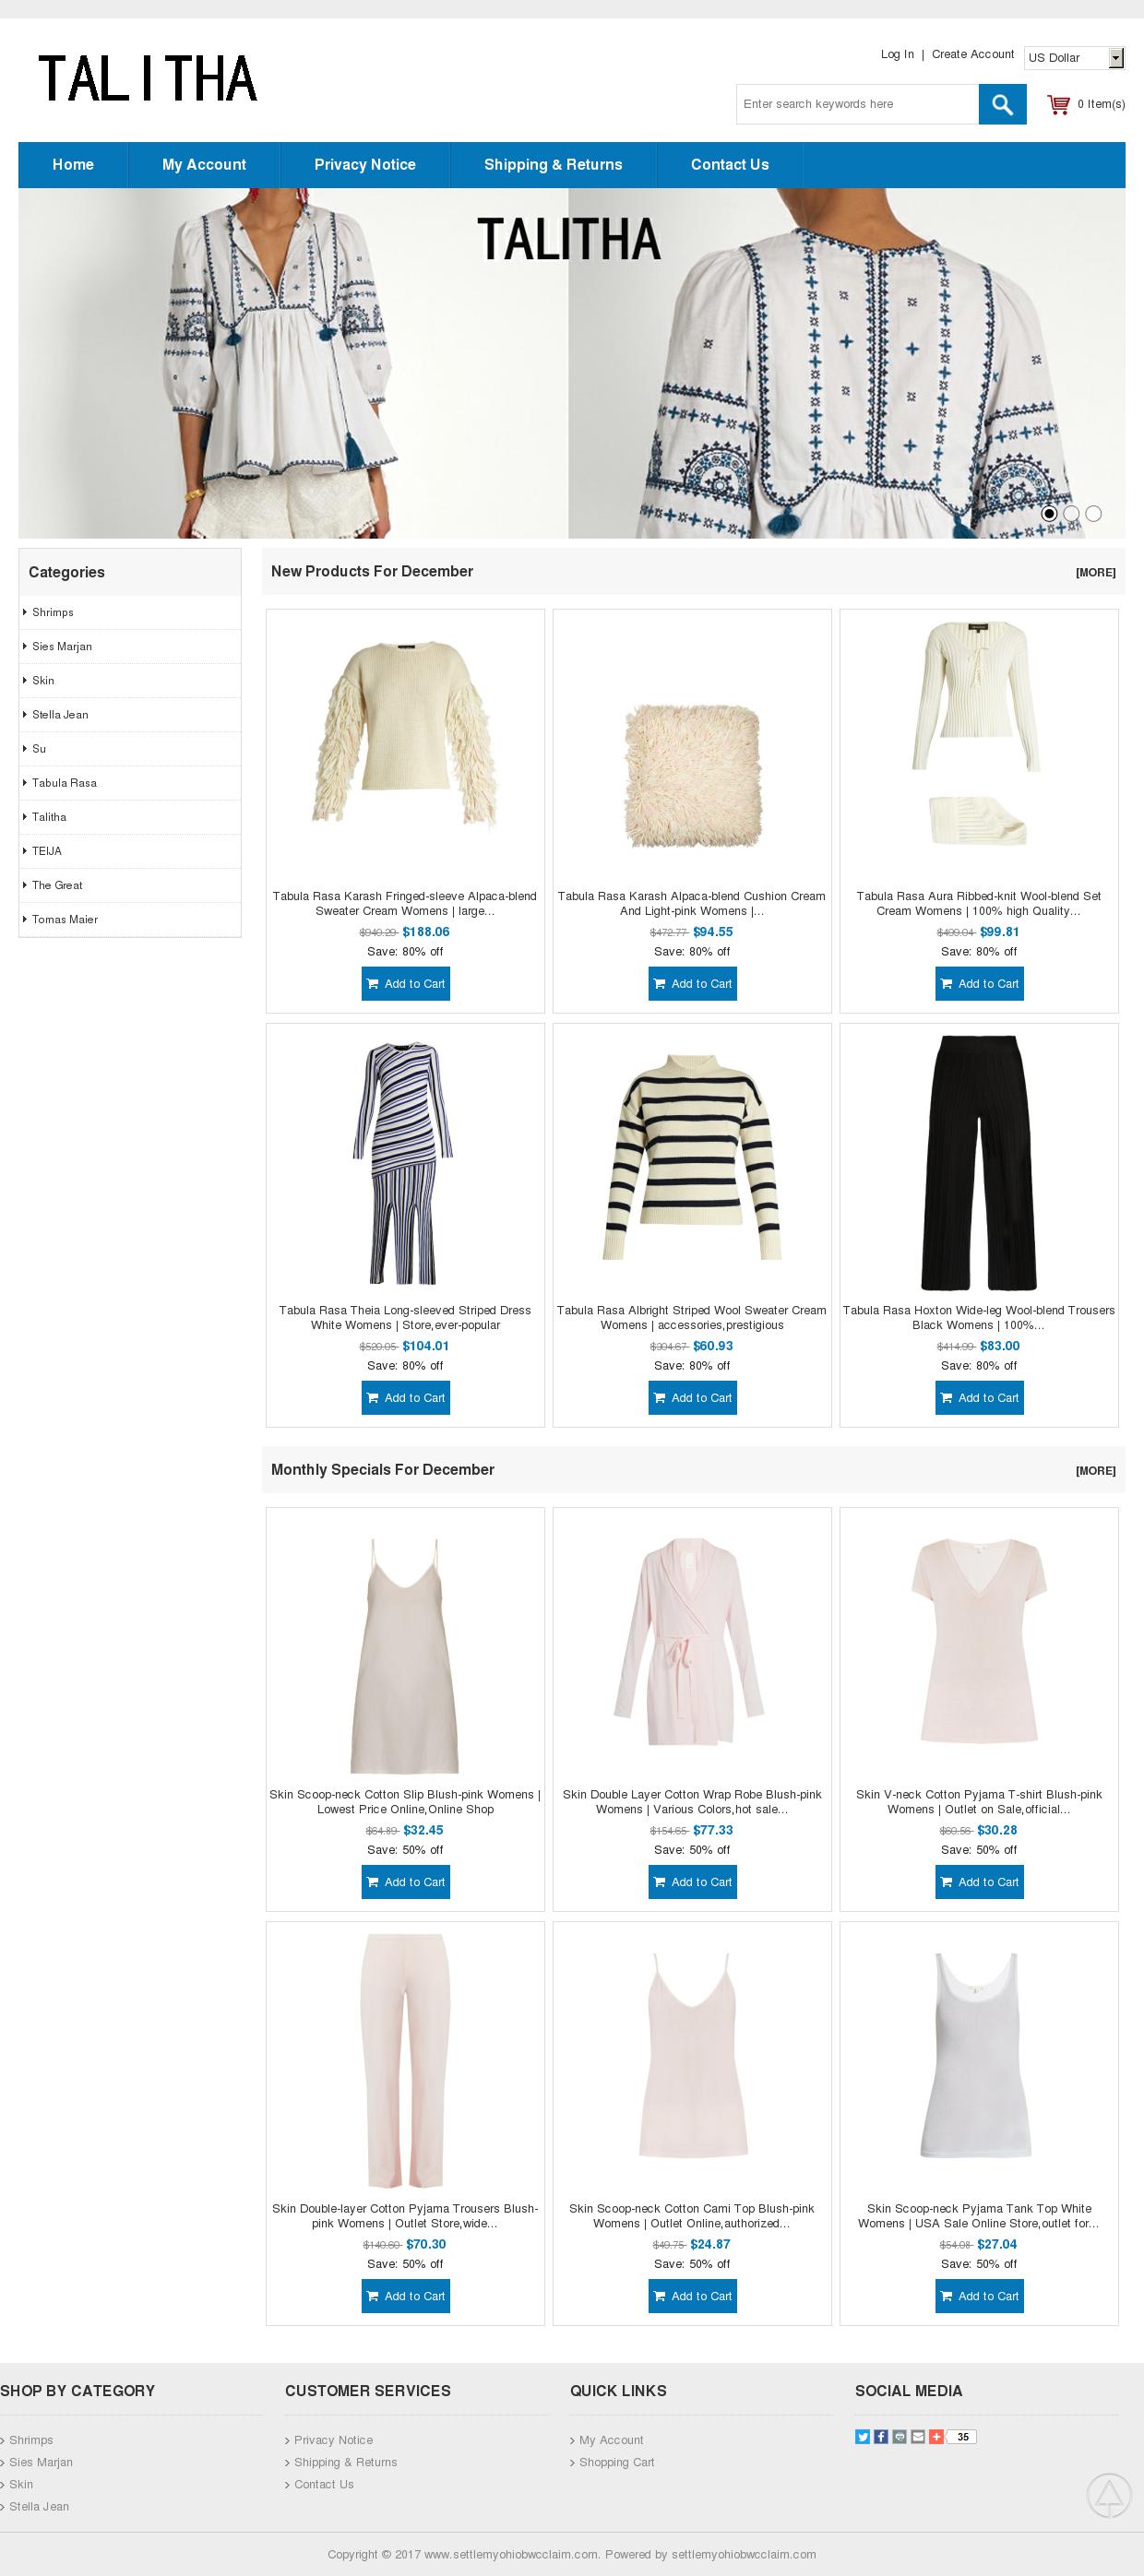Viewport: 1144px width, 2576px height.
Task: Open the shopping cart icon
Action: (1058, 104)
